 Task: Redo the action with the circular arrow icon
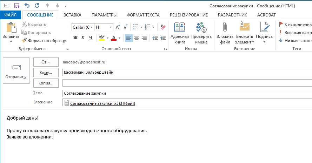(37, 6)
